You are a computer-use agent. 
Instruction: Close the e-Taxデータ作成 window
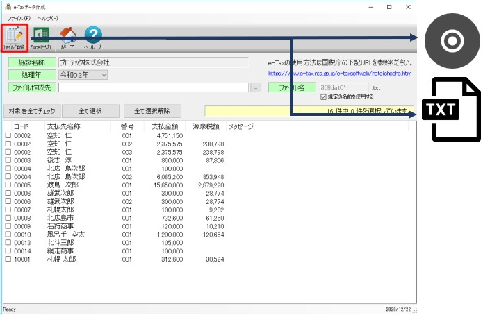click(x=408, y=7)
